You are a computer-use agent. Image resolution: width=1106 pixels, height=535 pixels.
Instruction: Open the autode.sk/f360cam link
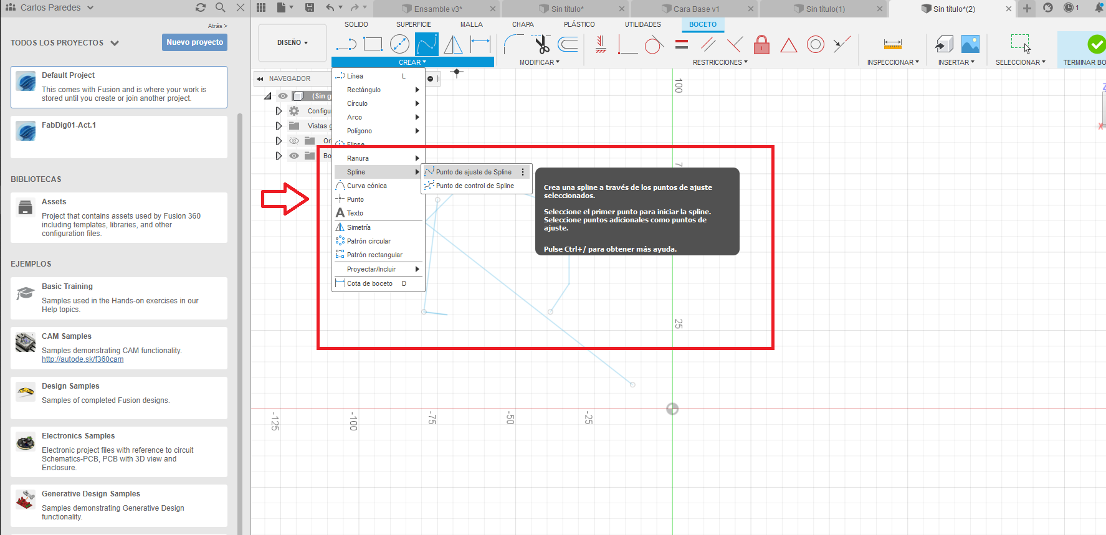(82, 359)
